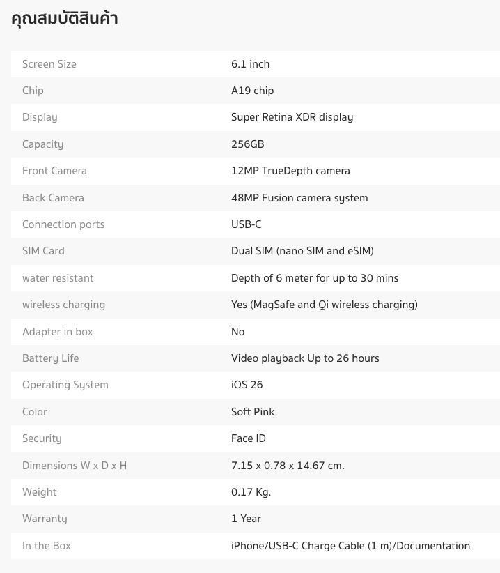The image size is (500, 573).
Task: Click the Super Retina XDR display text
Action: [x=292, y=117]
